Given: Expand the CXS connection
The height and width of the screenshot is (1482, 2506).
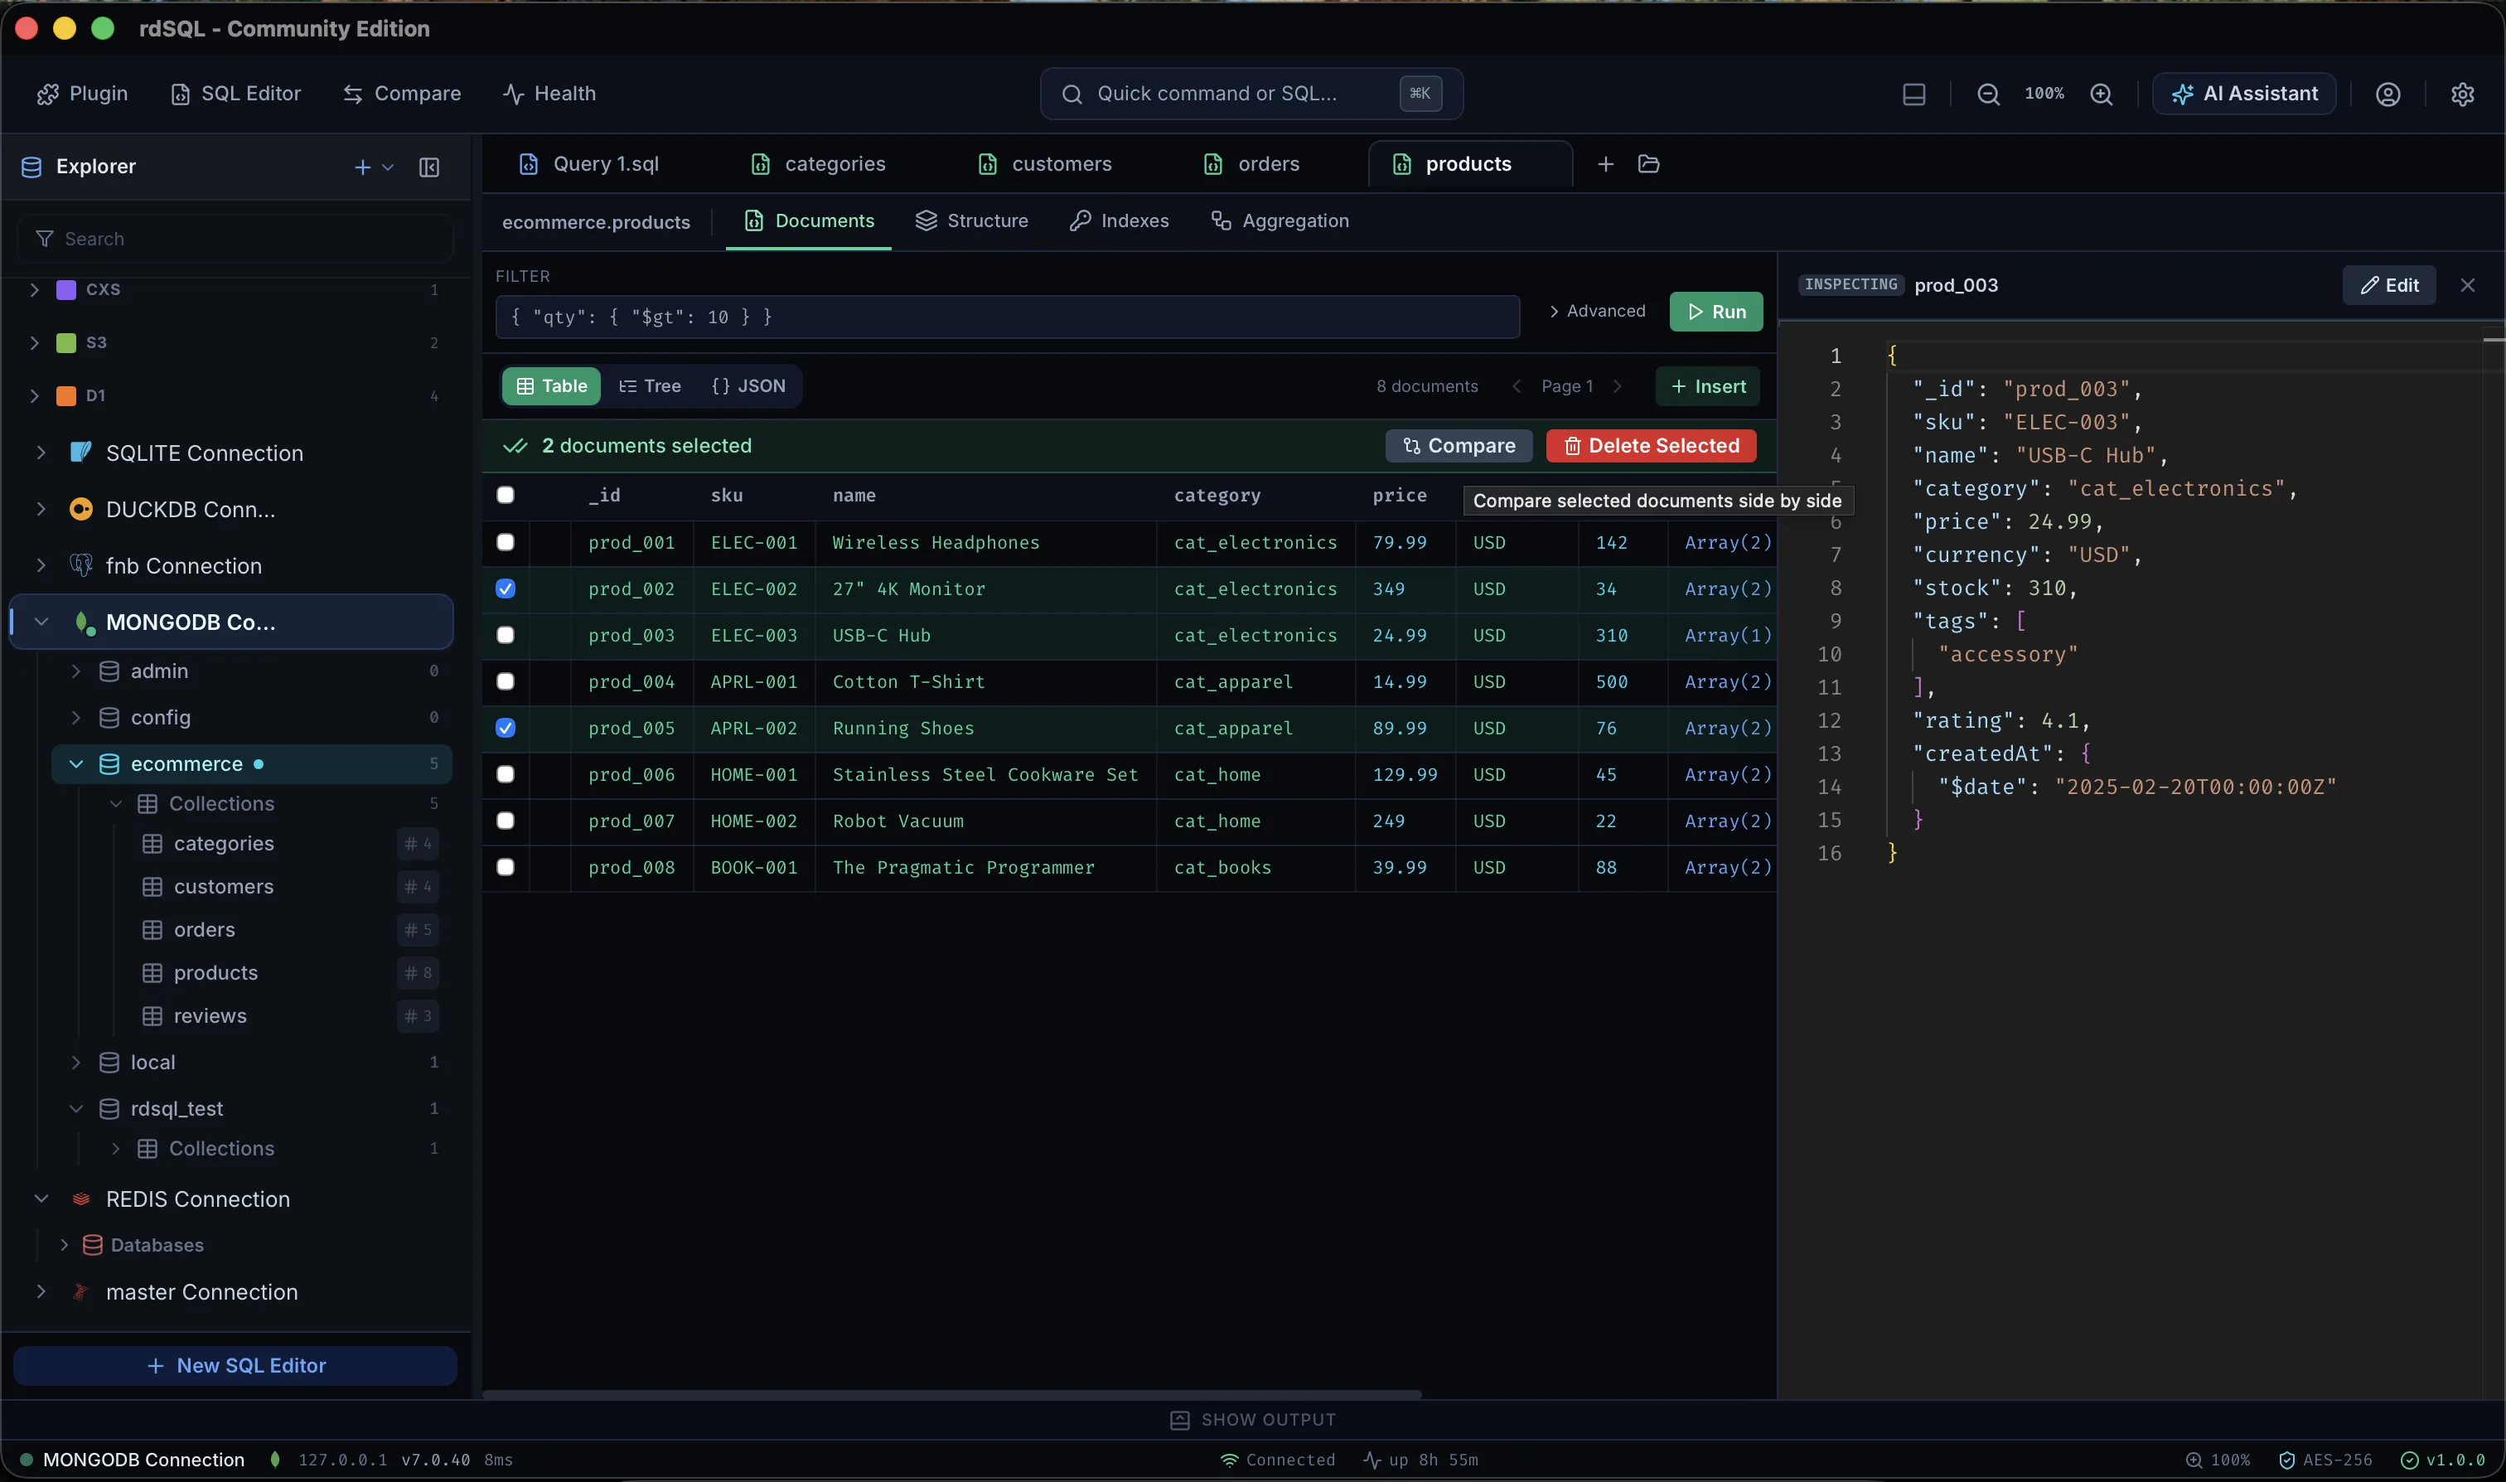Looking at the screenshot, I should 35,289.
